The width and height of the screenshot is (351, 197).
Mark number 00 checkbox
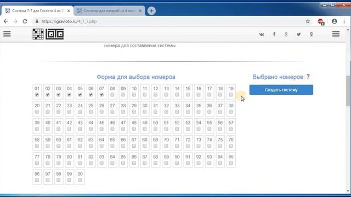click(80, 180)
